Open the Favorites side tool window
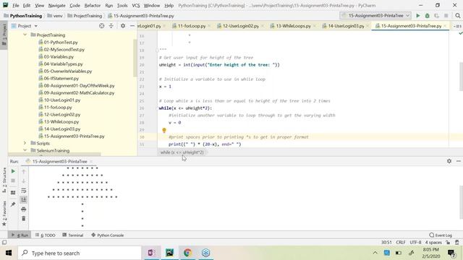463x260 pixels. coord(4,214)
